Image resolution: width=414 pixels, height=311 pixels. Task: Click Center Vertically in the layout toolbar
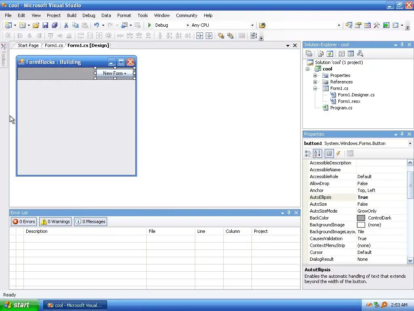209,36
